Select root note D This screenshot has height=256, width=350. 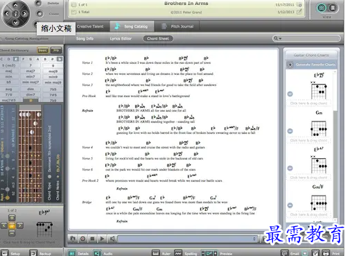point(9,59)
